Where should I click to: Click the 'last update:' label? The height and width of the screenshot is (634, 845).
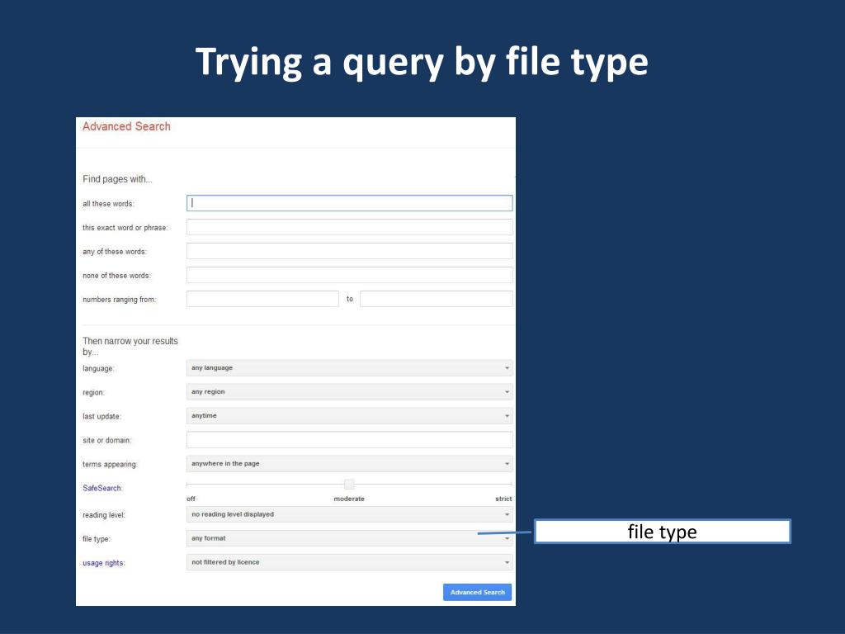(101, 416)
